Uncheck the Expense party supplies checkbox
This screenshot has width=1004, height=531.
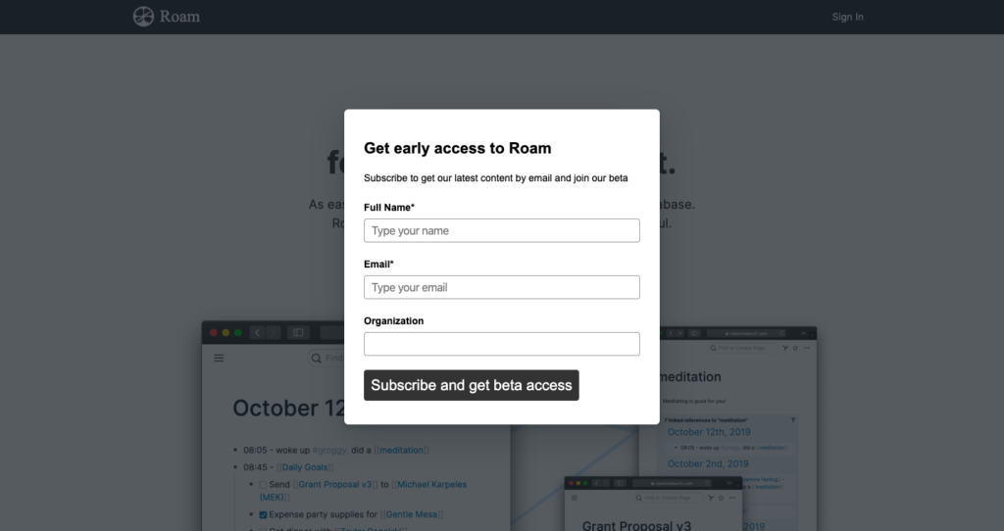[263, 515]
